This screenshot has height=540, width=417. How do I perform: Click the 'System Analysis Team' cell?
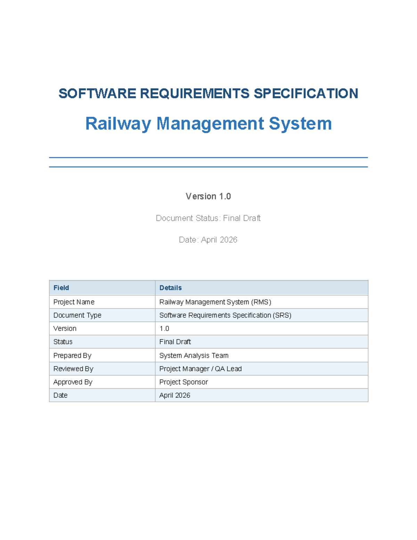tap(261, 355)
